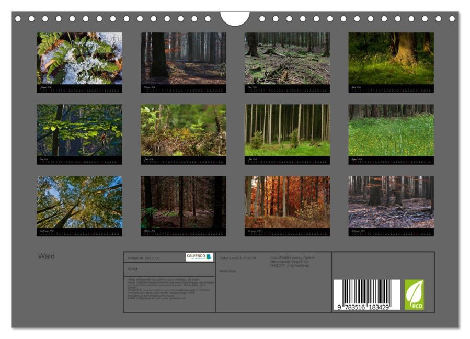Screen dimensions: 470x339
Task: Select the June undergrowth plant thumbnail
Action: point(183,130)
